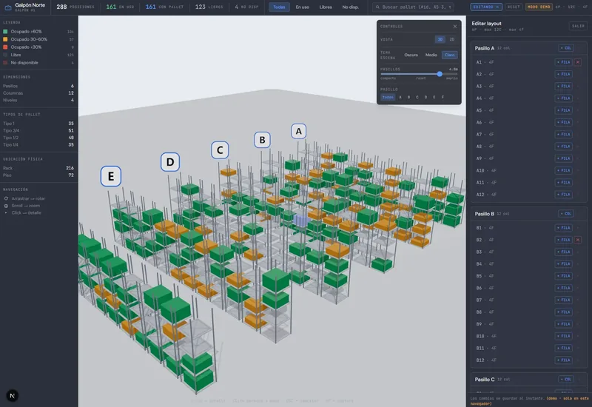Click the red Ocupado <30% legend swatch
This screenshot has width=592, height=407.
[x=5, y=47]
